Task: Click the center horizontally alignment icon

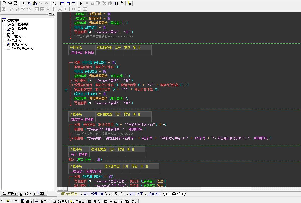Action: (x=37, y=9)
